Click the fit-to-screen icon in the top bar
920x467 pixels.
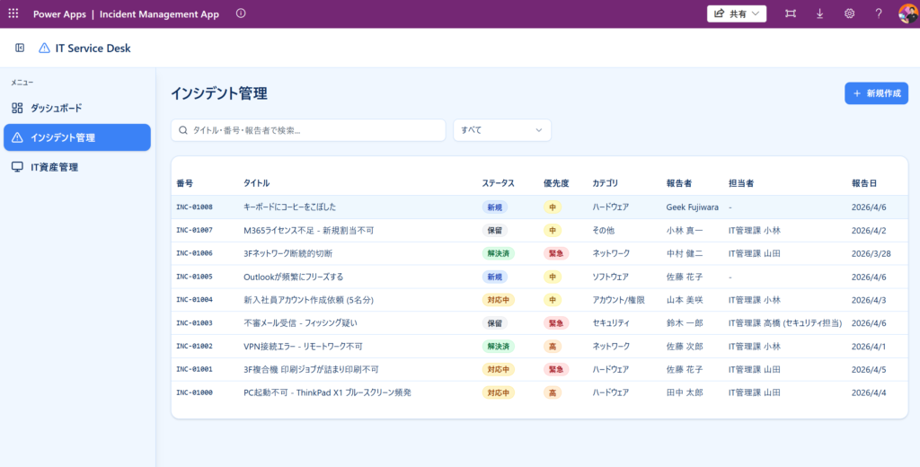[790, 13]
